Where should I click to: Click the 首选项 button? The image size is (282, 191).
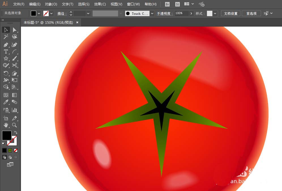click(251, 14)
